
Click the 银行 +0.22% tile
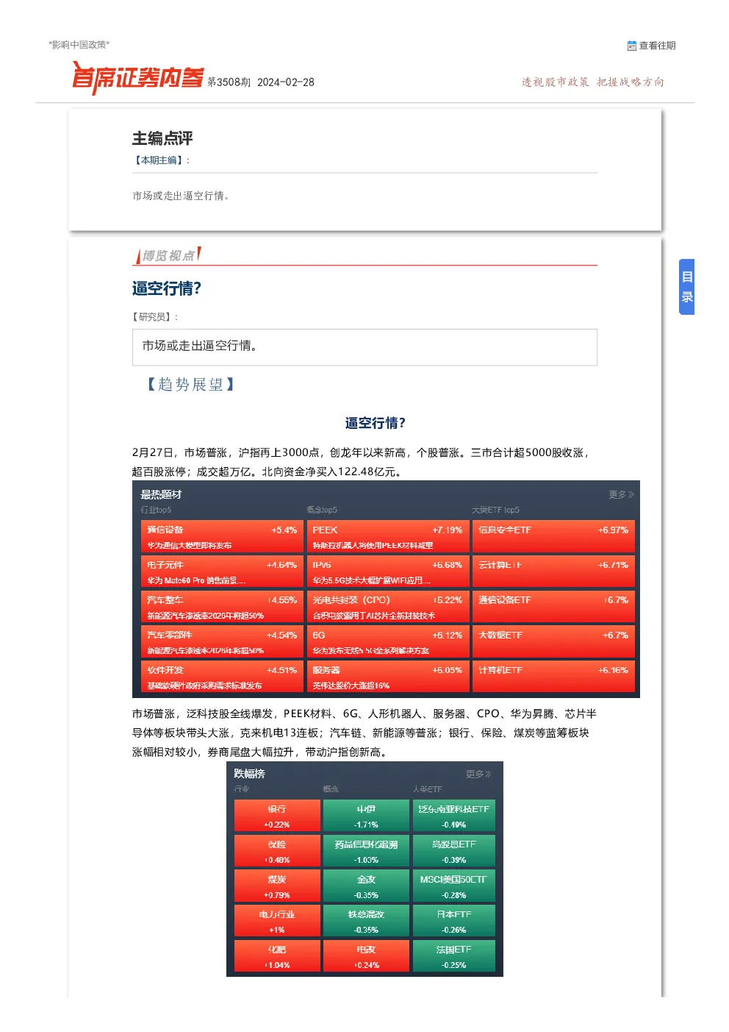click(277, 816)
